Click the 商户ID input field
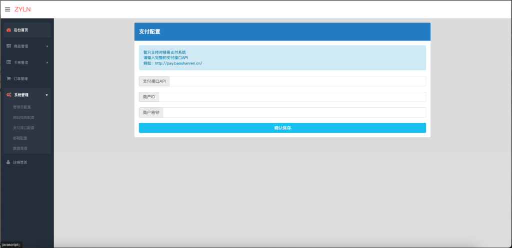This screenshot has height=248, width=512. pos(292,97)
